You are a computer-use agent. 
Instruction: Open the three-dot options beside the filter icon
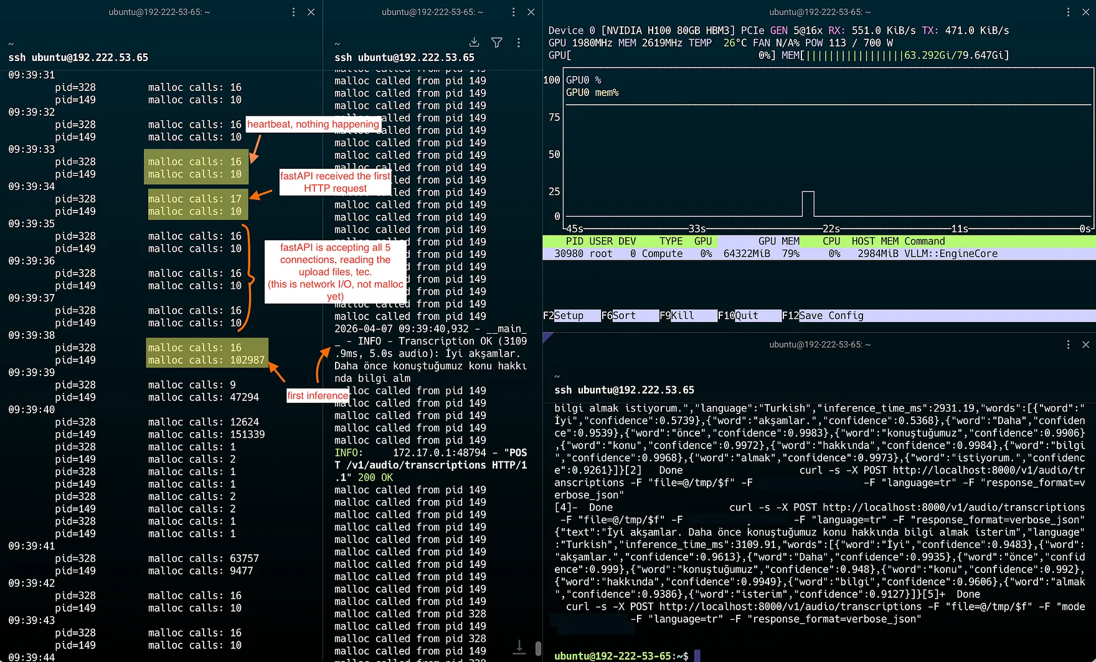pyautogui.click(x=518, y=42)
